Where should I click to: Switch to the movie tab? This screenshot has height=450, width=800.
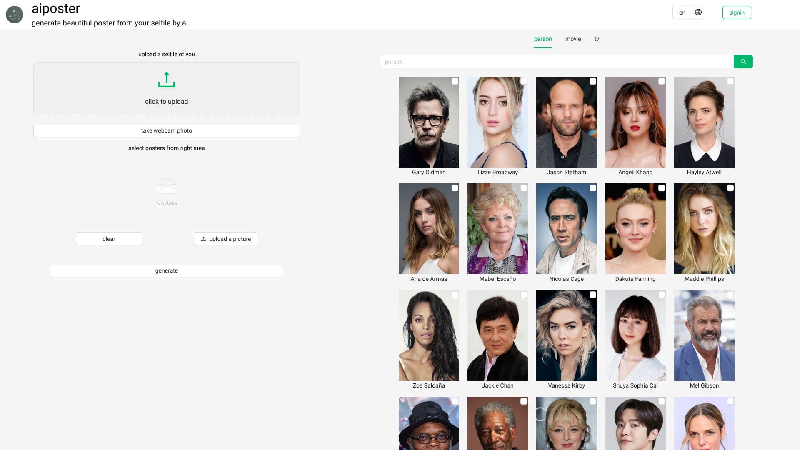(573, 39)
